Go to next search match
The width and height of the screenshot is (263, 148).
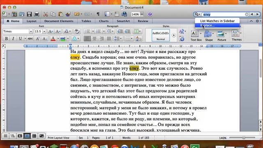[257, 14]
